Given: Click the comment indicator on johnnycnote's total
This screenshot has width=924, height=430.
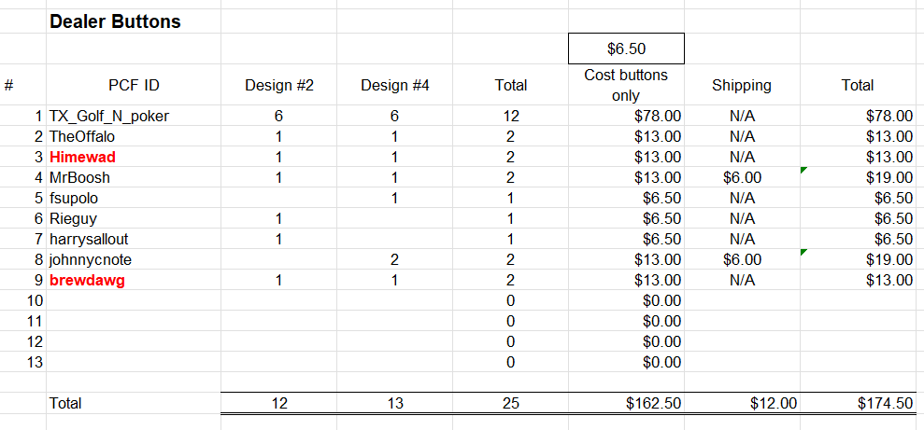Looking at the screenshot, I should (x=803, y=252).
